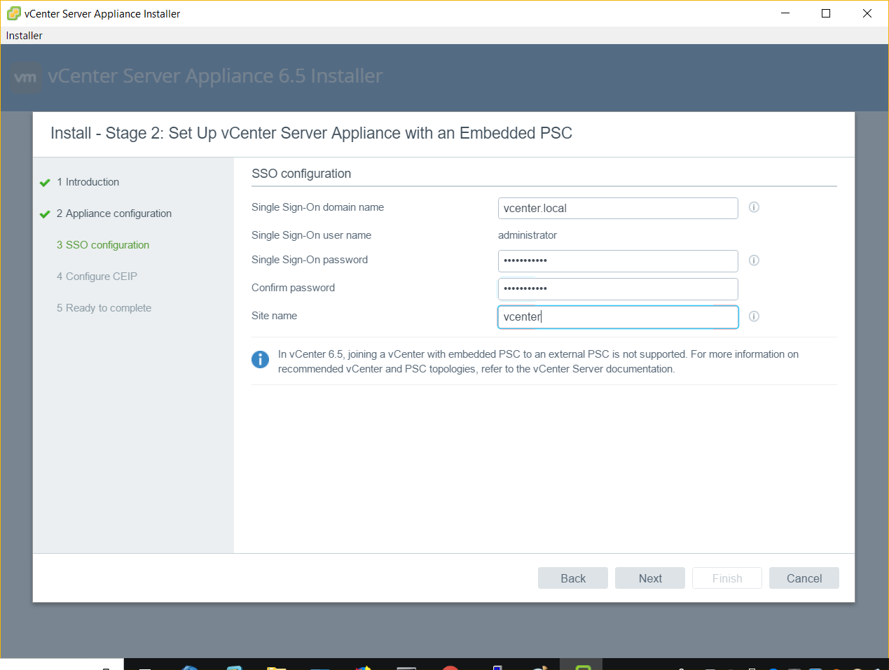Click the 'Single Sign-On user name' label

point(311,235)
